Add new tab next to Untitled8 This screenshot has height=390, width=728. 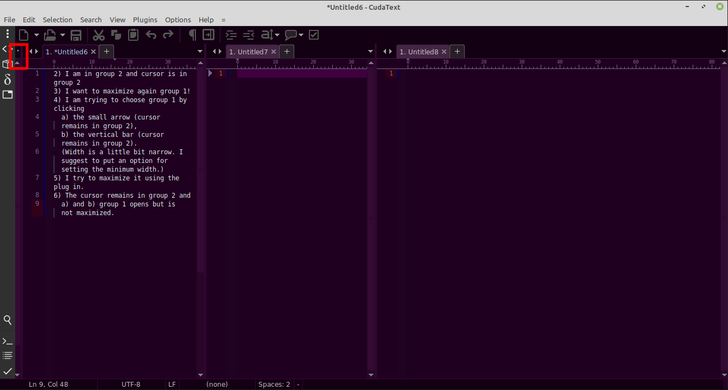point(457,52)
